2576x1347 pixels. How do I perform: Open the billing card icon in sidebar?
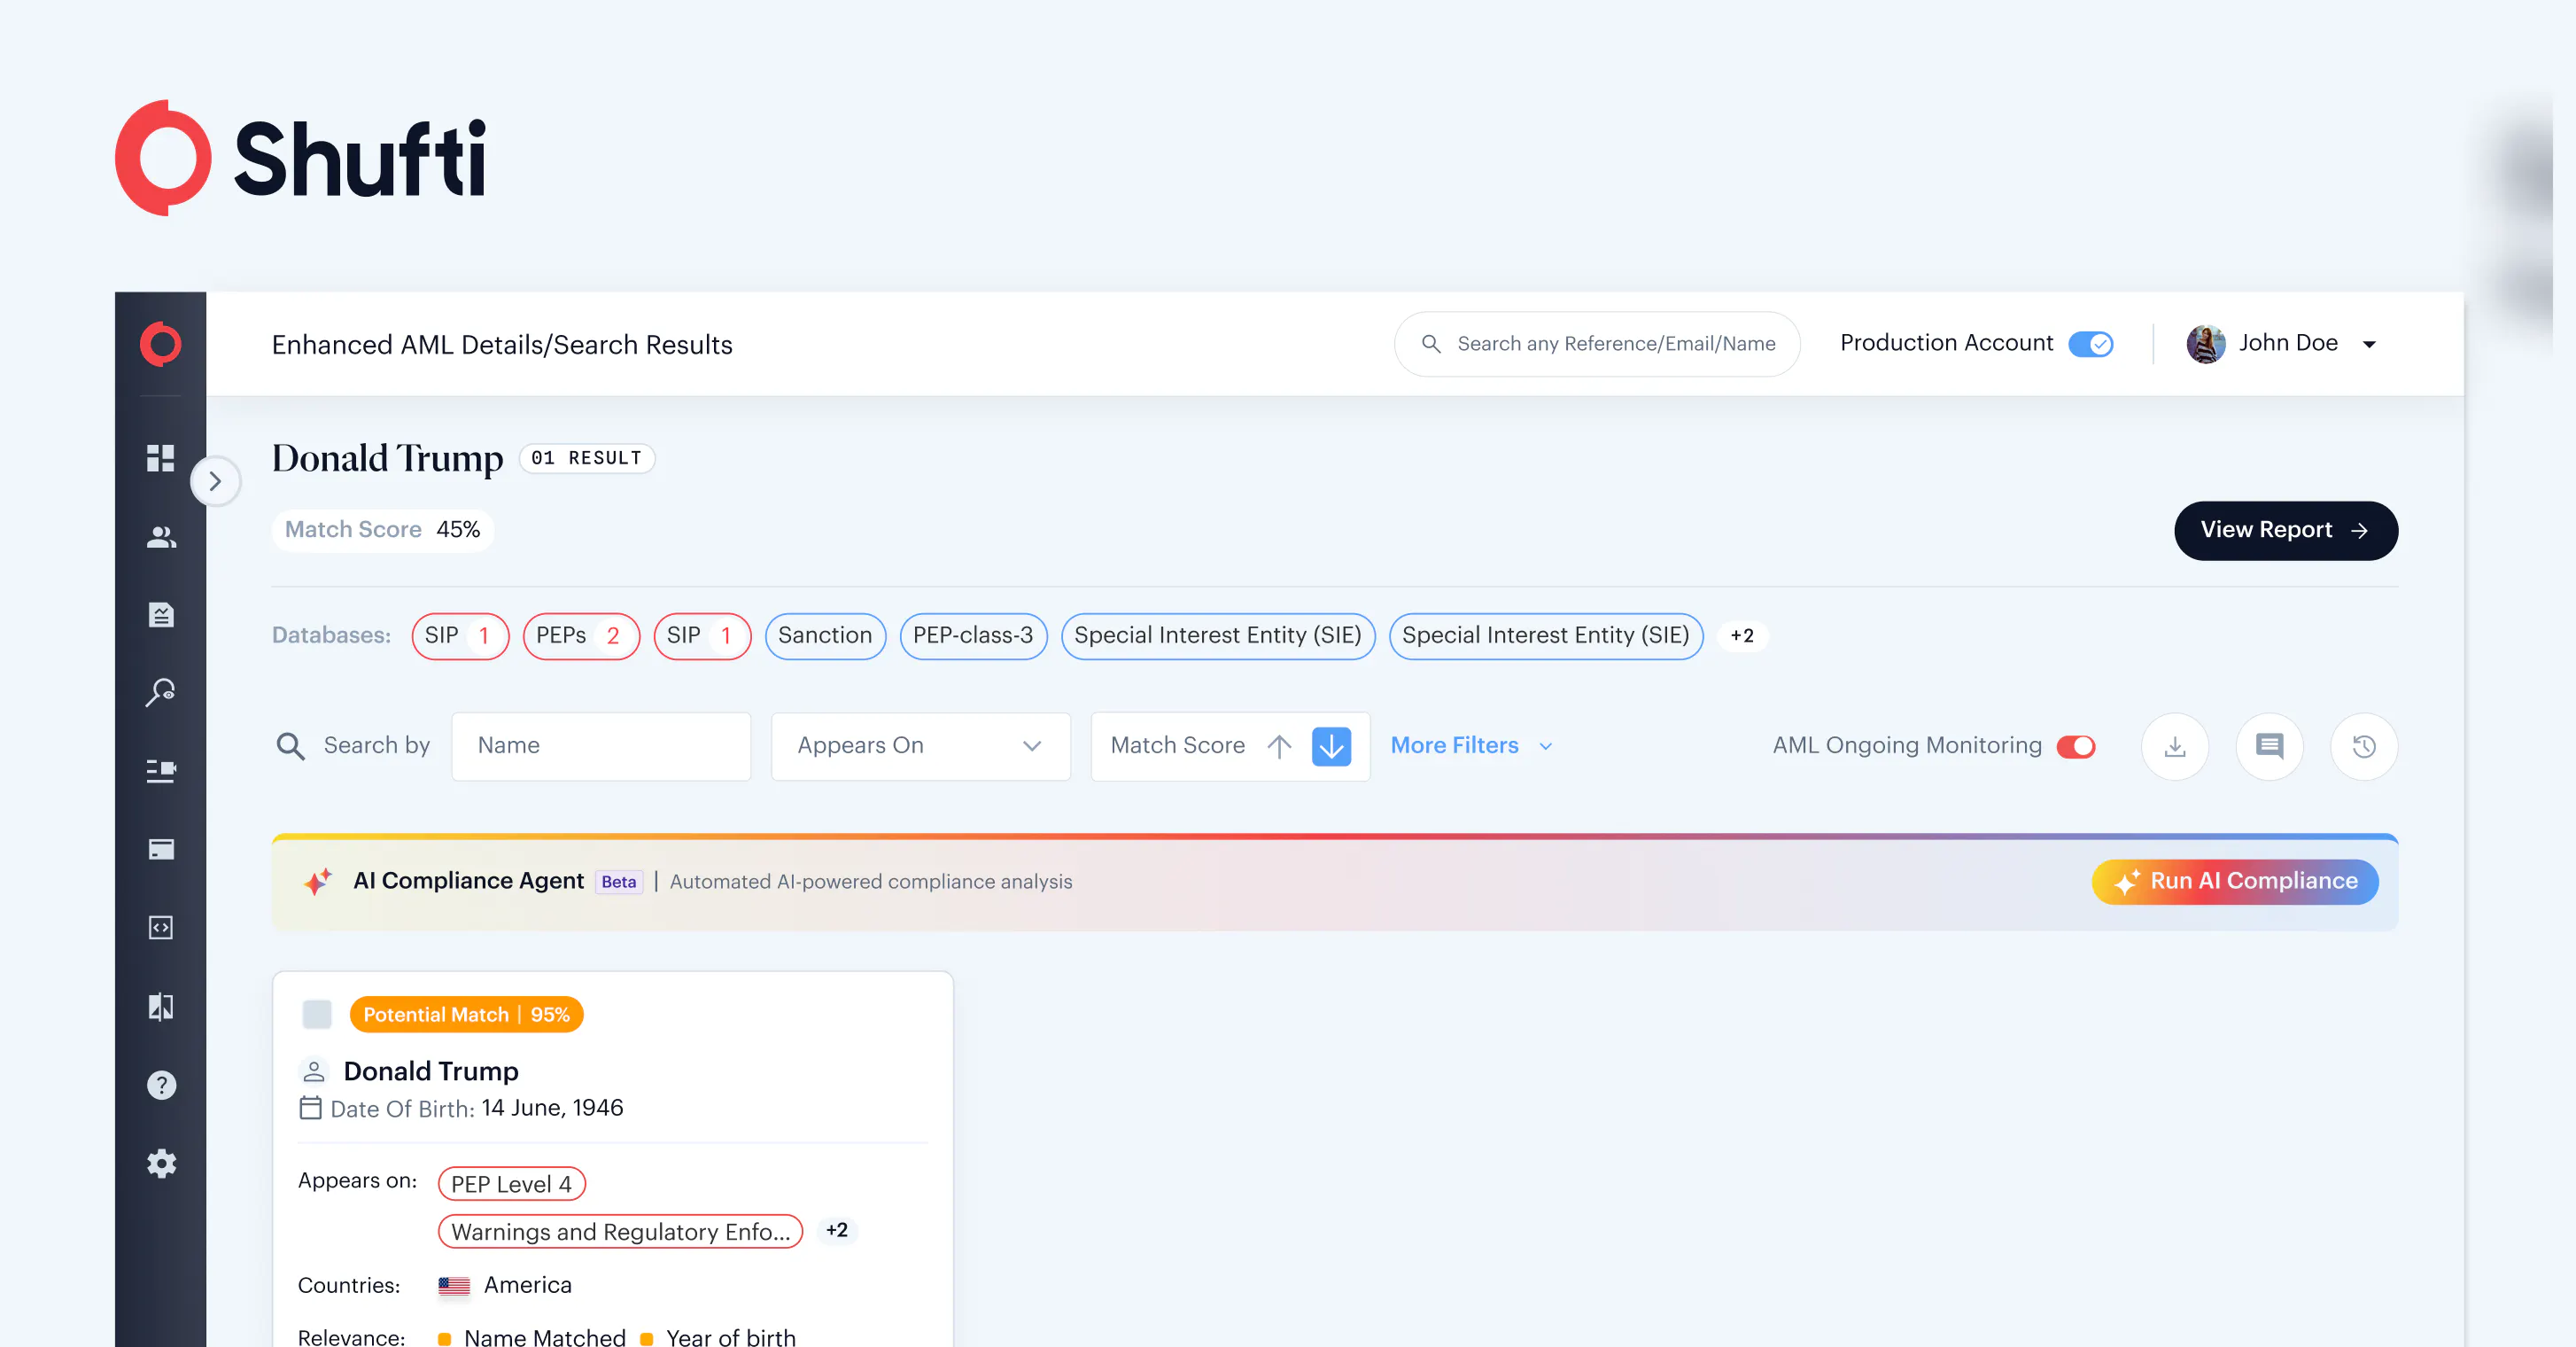point(161,850)
